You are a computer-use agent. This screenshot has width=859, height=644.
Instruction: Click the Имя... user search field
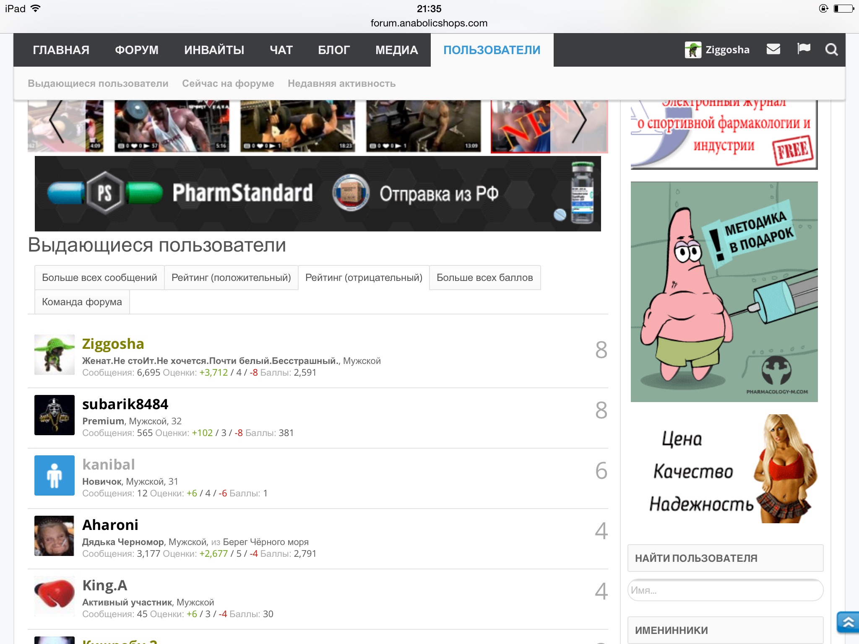click(x=725, y=590)
